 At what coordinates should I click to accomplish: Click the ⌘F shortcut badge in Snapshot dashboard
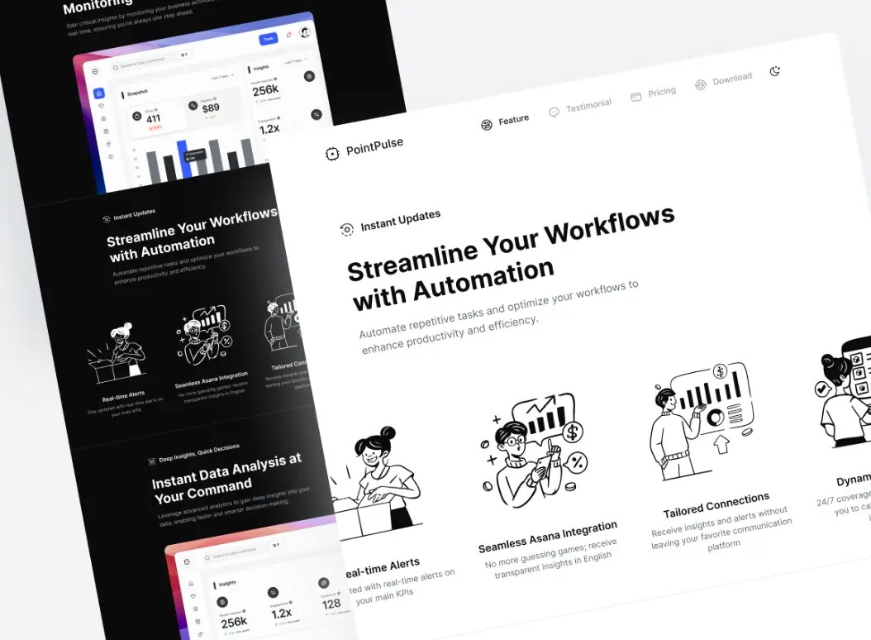[183, 55]
